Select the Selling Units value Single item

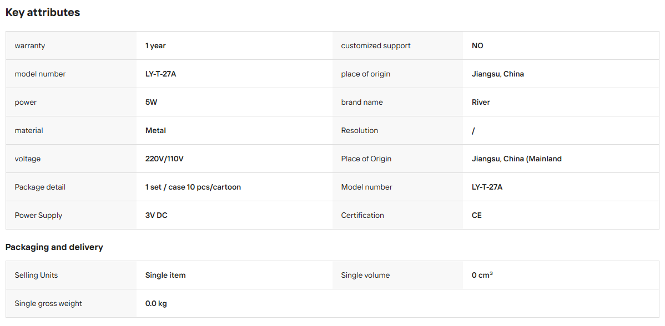click(x=165, y=275)
